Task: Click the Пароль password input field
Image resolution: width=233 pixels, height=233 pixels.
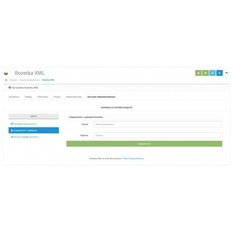Action: tap(158, 136)
